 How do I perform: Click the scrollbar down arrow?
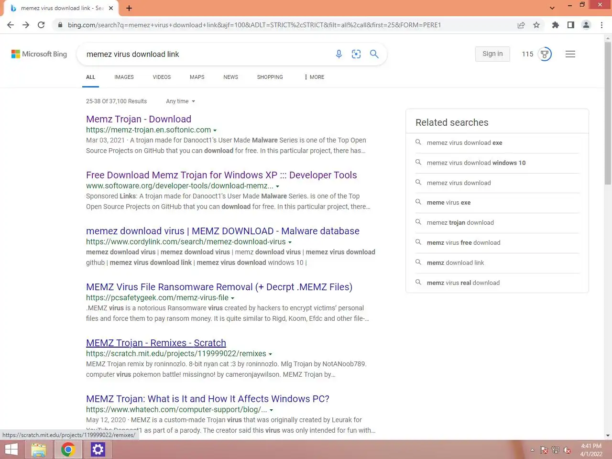coord(608,436)
